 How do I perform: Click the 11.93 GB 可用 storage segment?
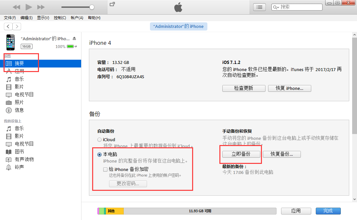point(200,211)
